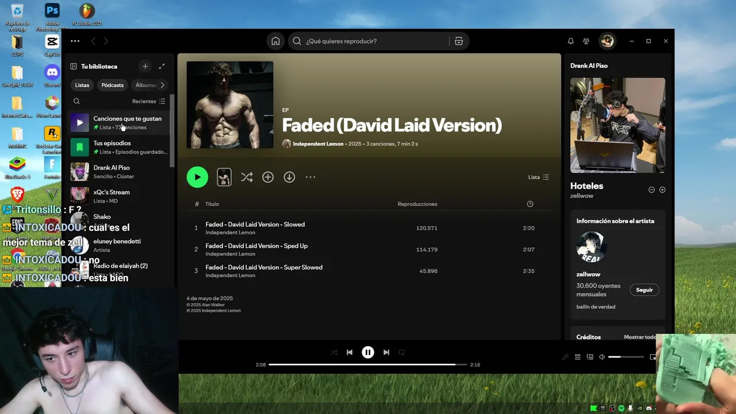
Task: Open Discord desktop shortcut
Action: [x=52, y=76]
